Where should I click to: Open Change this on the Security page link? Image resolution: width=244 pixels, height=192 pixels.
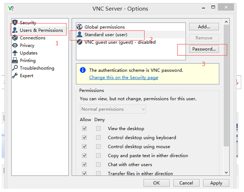[x=123, y=77]
